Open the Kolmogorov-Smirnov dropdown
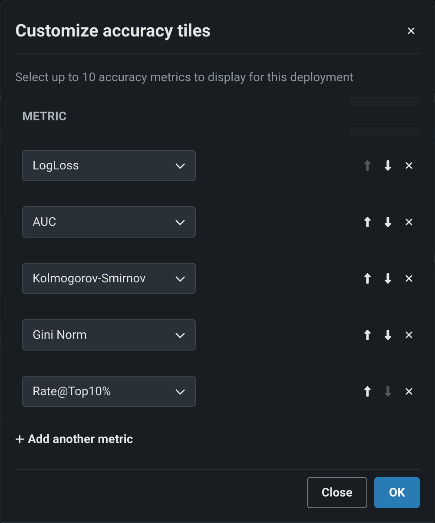This screenshot has width=435, height=523. pos(109,278)
